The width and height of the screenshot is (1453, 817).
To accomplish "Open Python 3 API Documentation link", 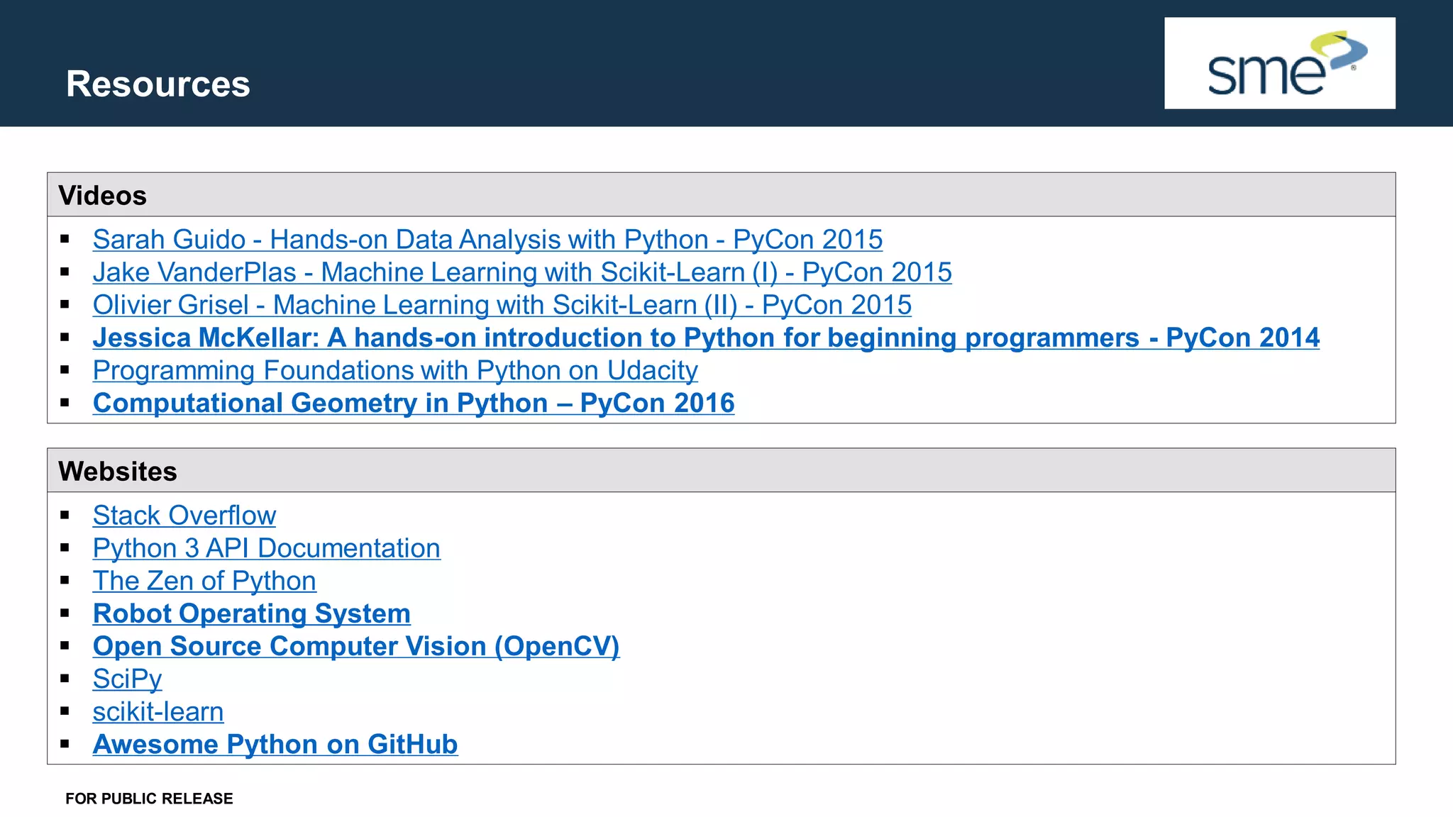I will pos(266,548).
